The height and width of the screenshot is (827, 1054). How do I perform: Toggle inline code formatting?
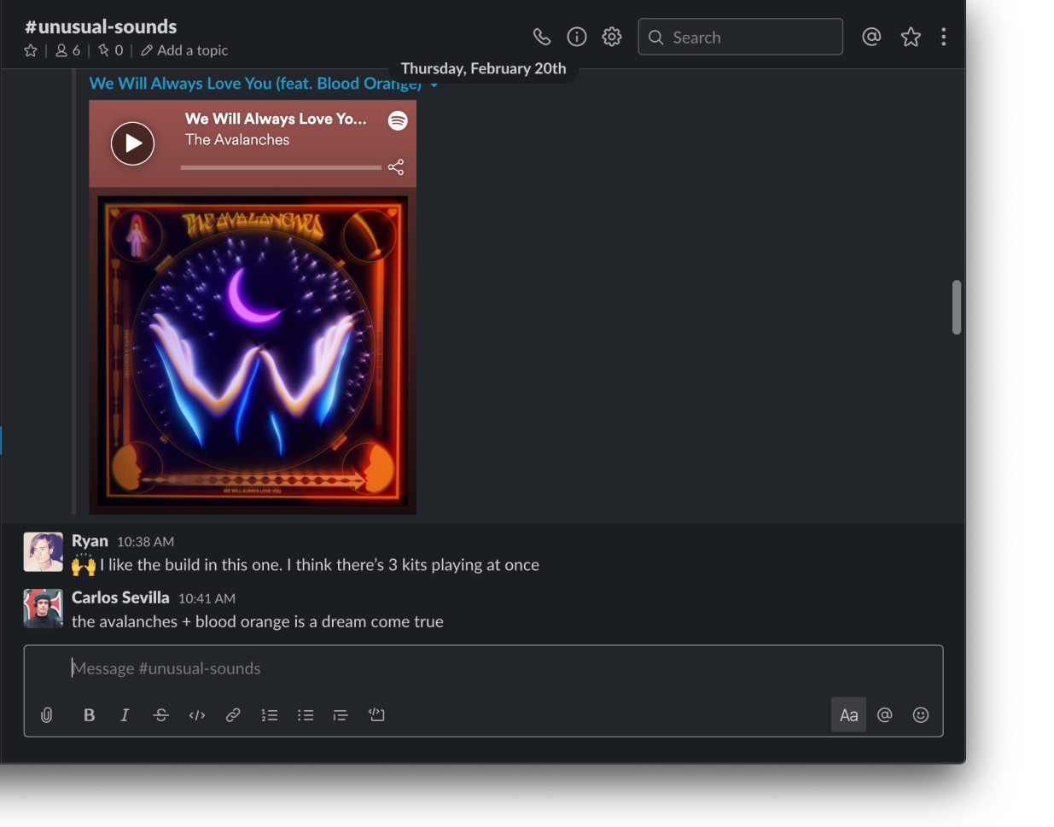(x=197, y=715)
